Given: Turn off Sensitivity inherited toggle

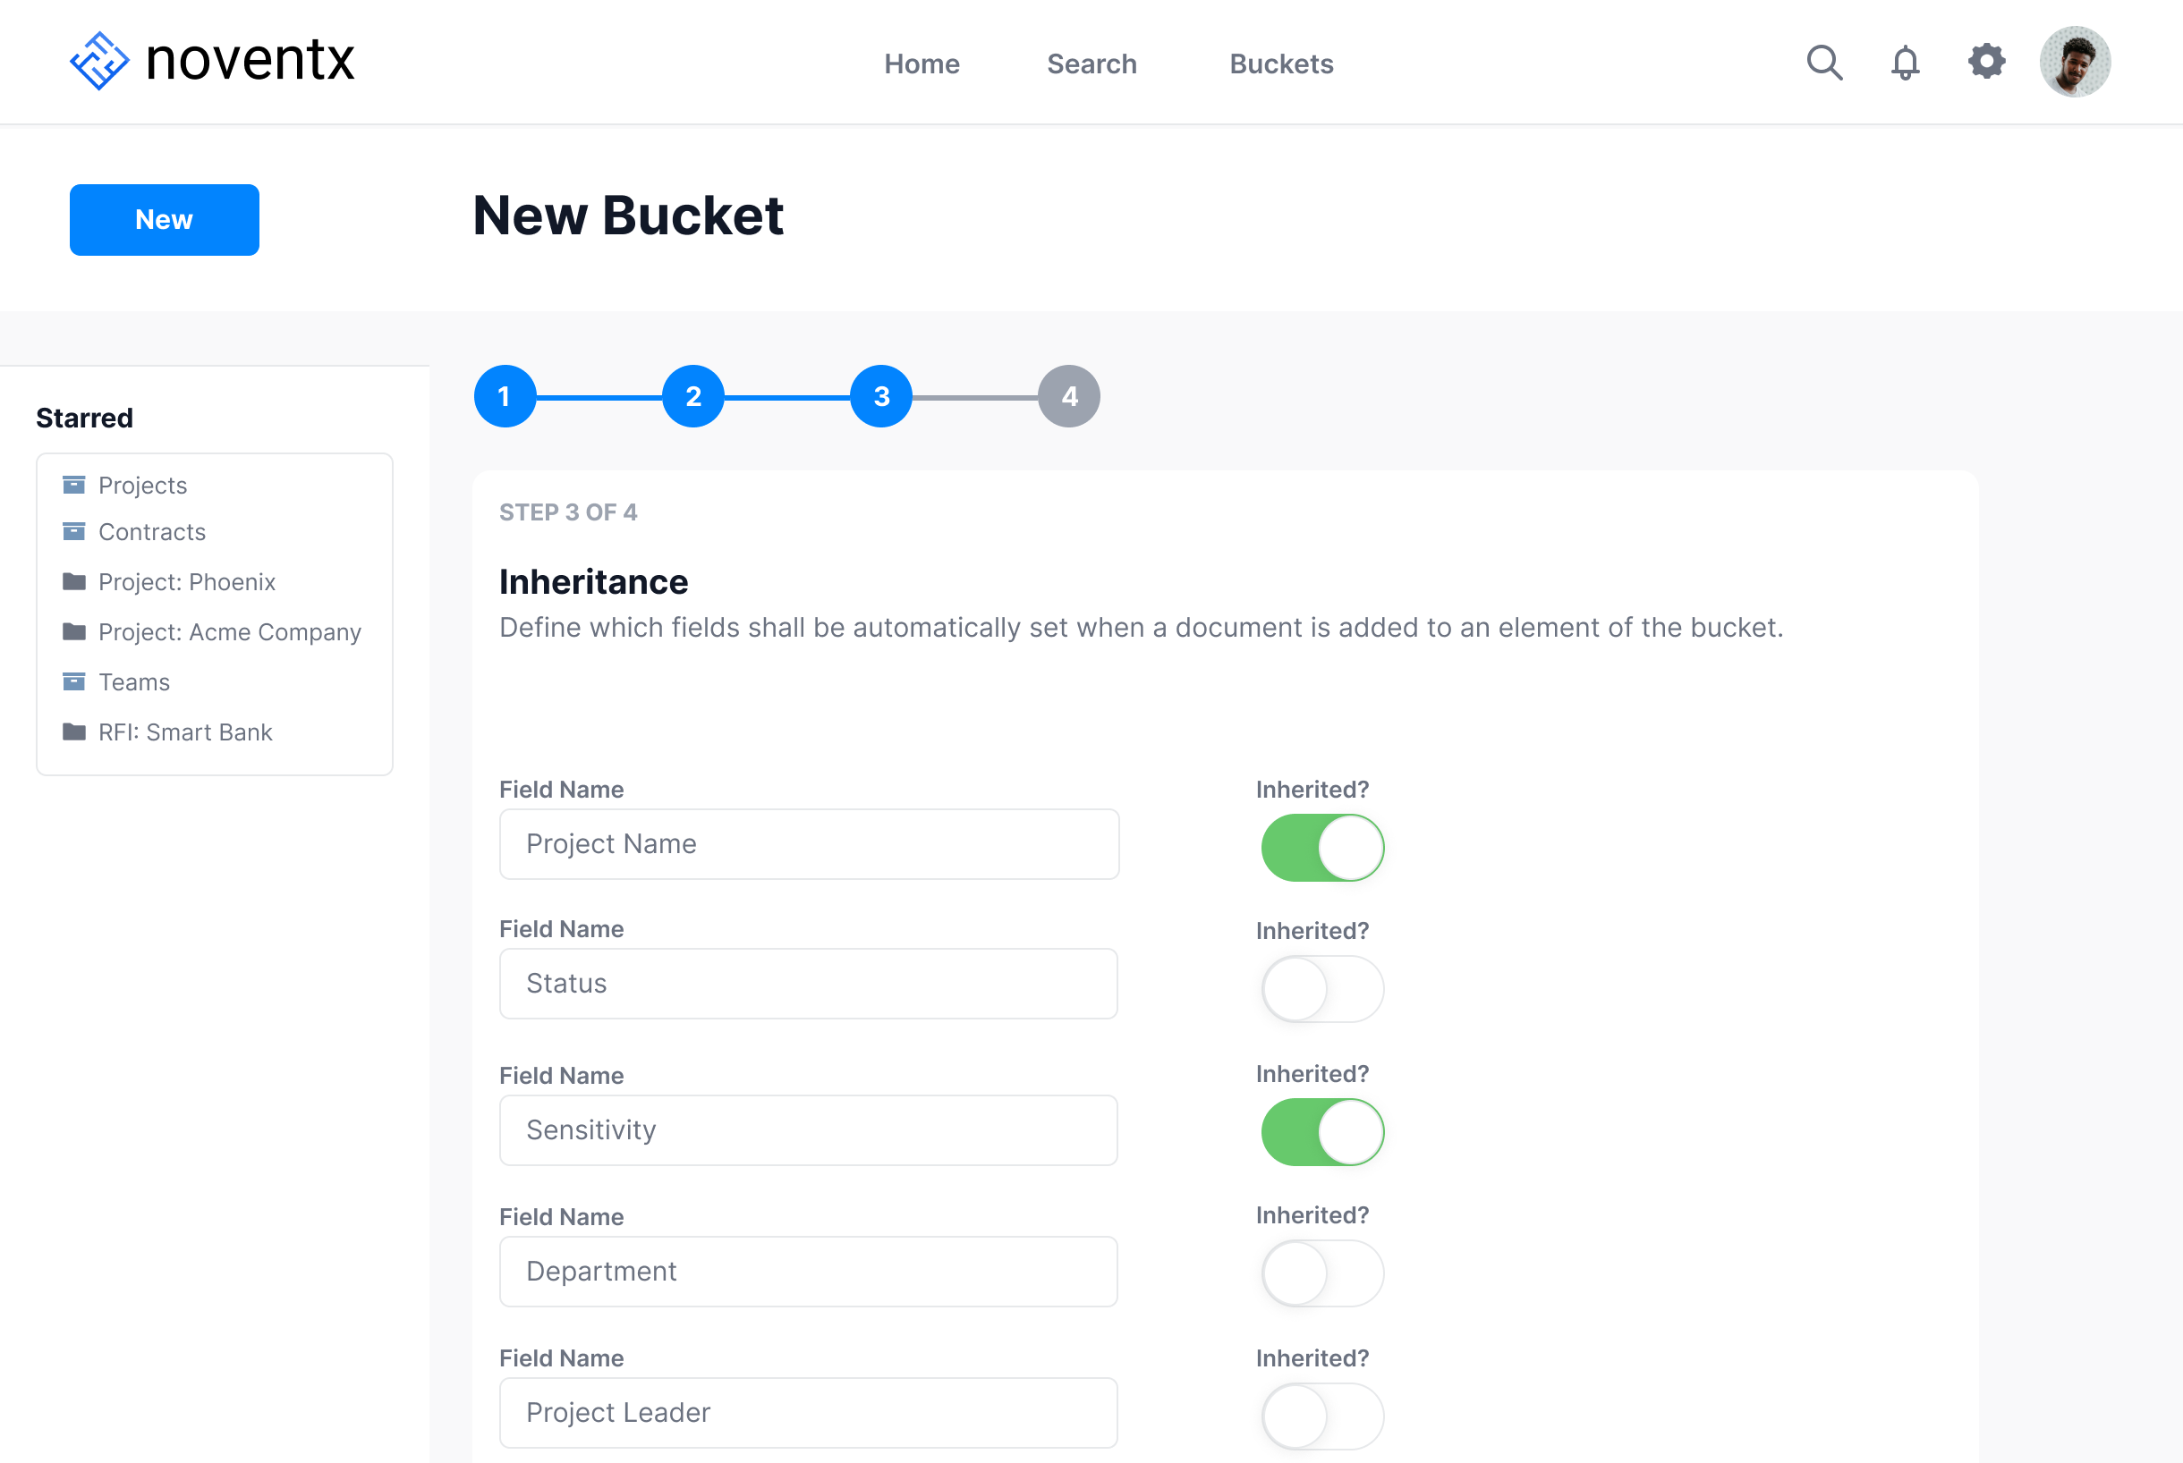Looking at the screenshot, I should (x=1321, y=1132).
